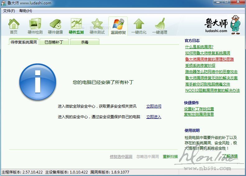Switch to the 已忽略补丁 tab
Image resolution: width=246 pixels, height=176 pixels.
[54, 42]
